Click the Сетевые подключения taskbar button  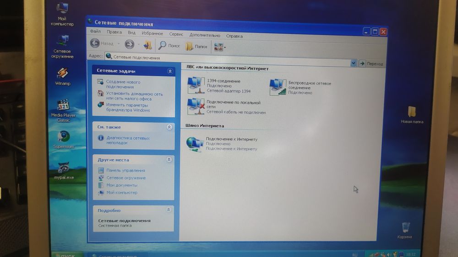117,255
